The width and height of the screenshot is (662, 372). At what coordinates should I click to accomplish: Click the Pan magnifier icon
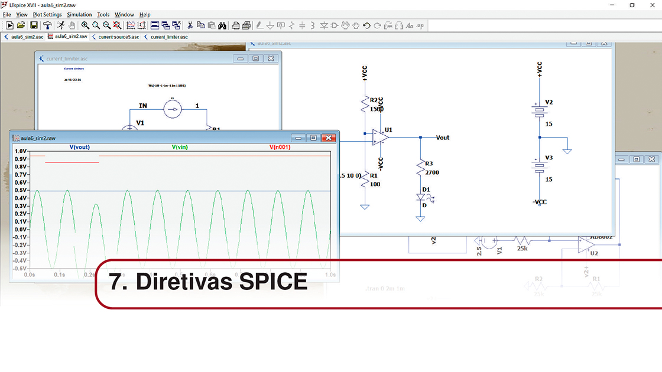pos(96,26)
